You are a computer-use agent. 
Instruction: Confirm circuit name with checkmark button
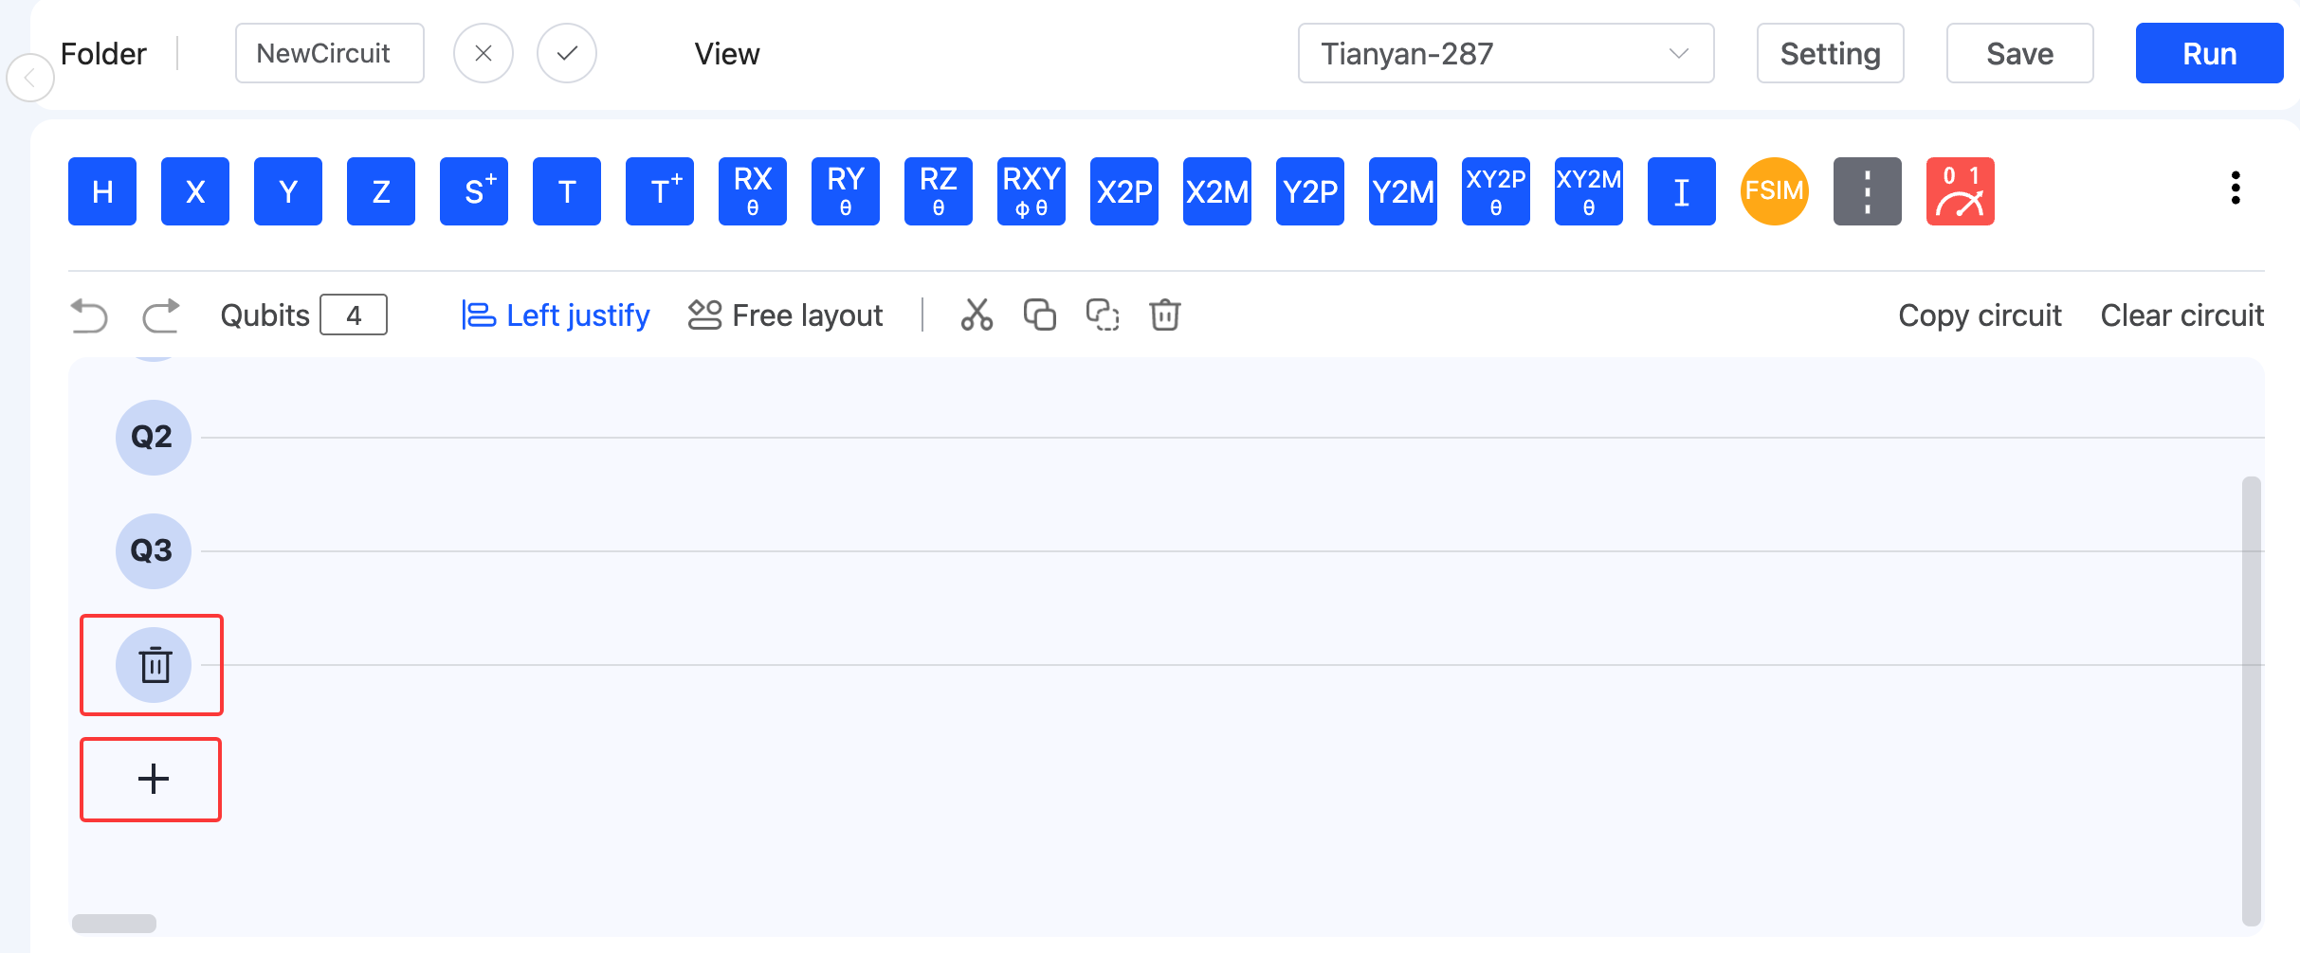(x=567, y=54)
